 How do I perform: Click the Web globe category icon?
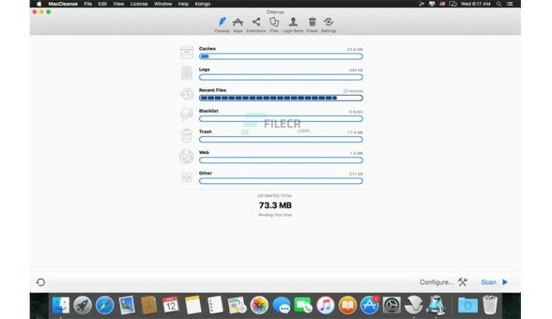tap(186, 156)
